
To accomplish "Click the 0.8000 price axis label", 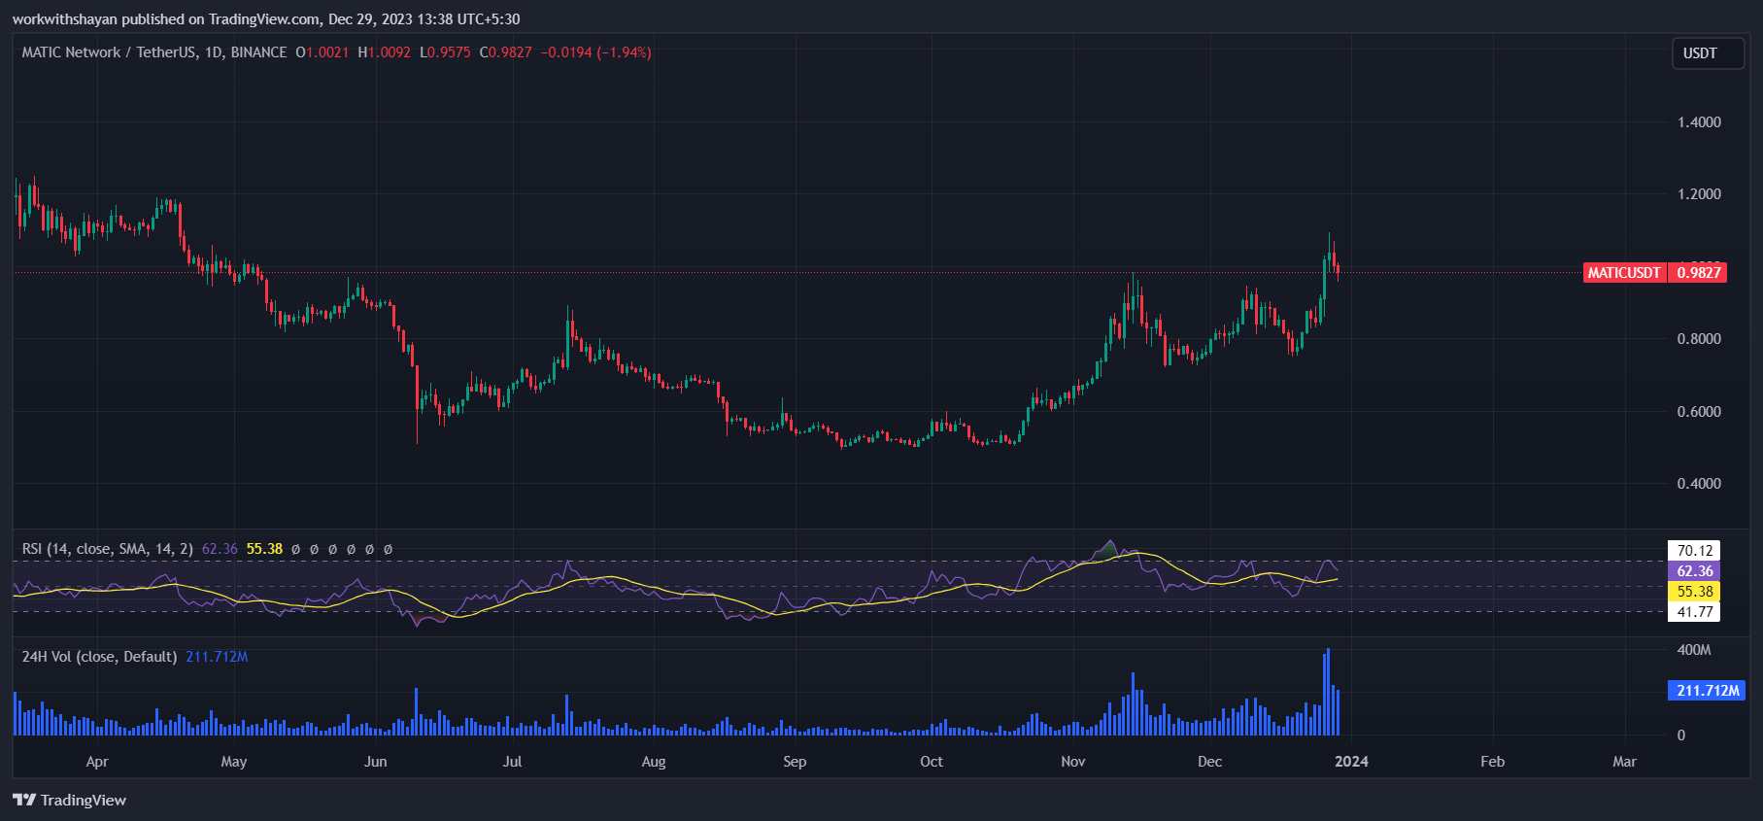I will 1699,339.
